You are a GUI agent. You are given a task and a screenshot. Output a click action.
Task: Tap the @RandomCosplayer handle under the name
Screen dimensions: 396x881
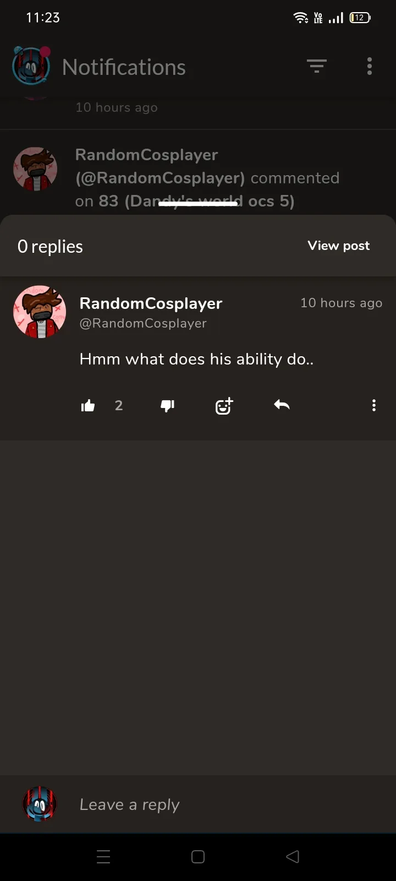coord(143,323)
